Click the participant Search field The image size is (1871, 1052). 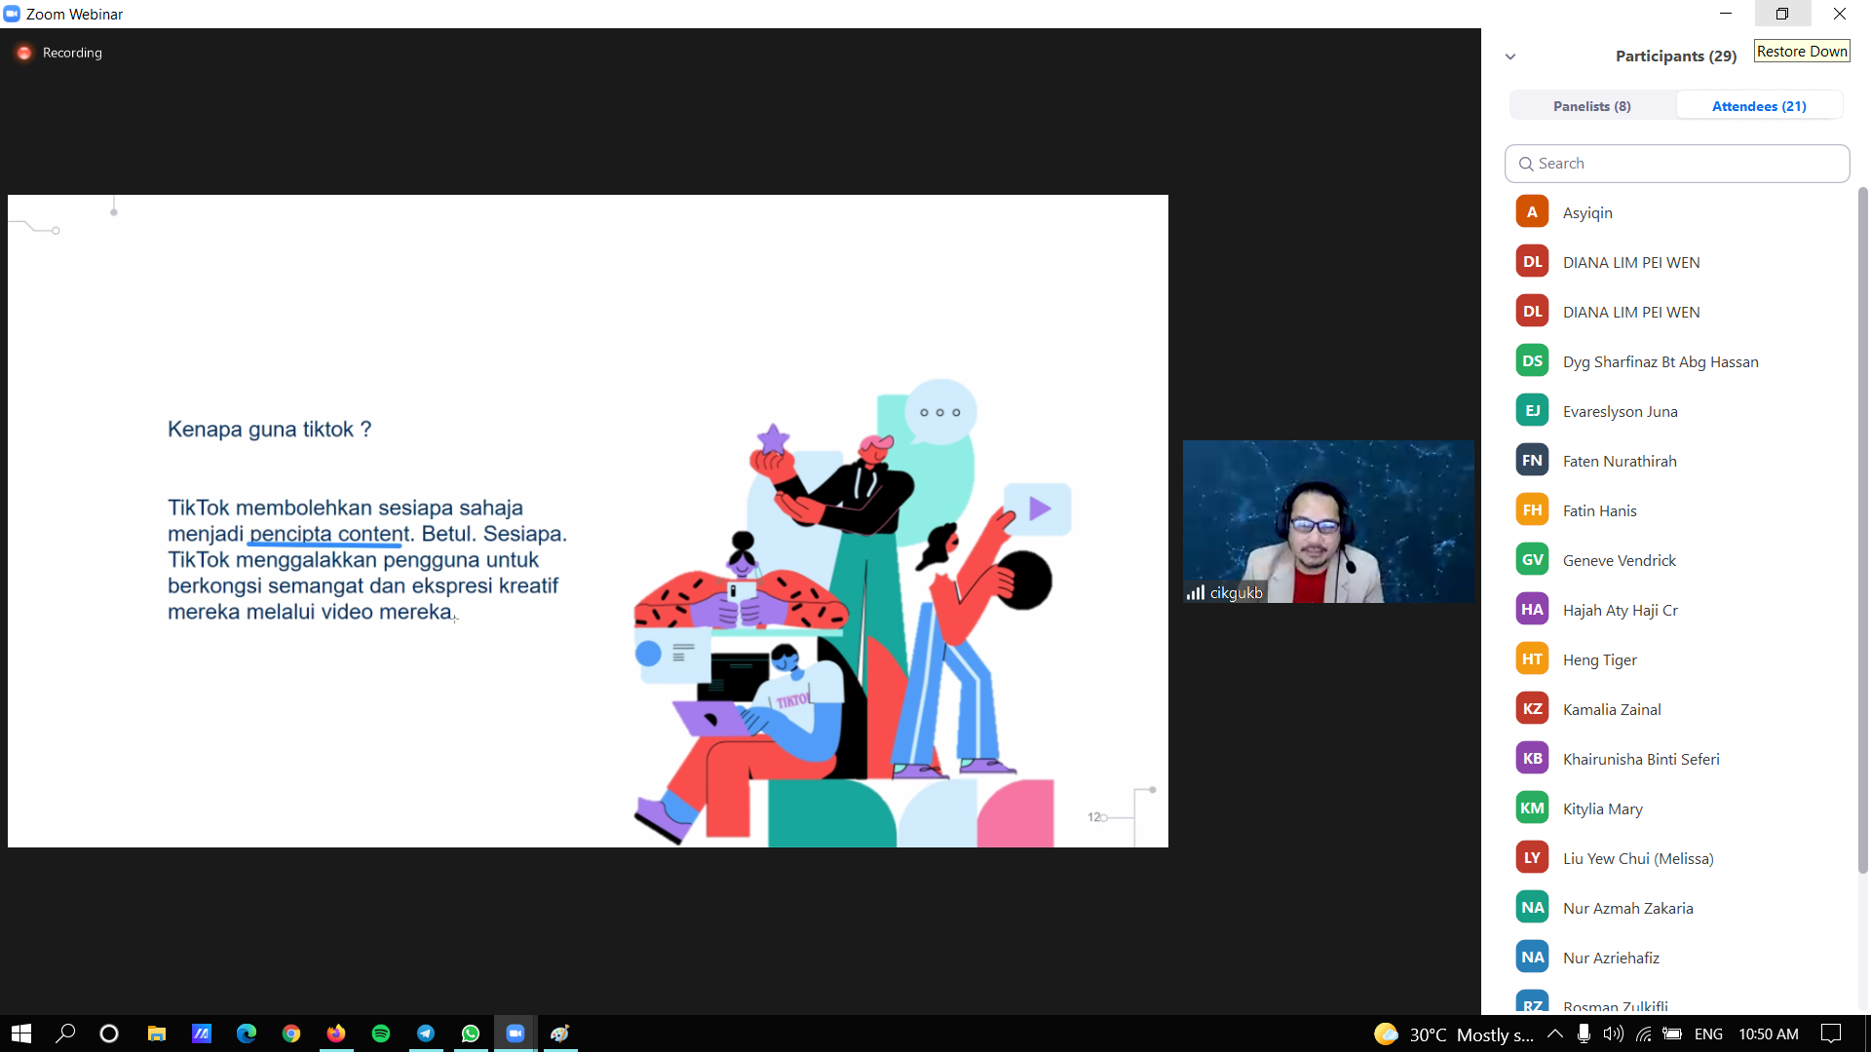coord(1677,164)
